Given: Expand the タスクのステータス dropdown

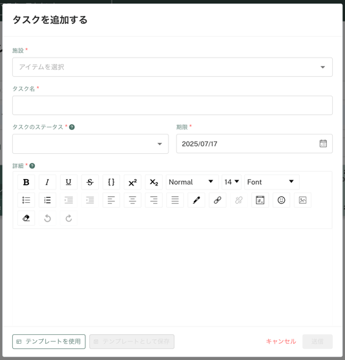Looking at the screenshot, I should pyautogui.click(x=90, y=143).
